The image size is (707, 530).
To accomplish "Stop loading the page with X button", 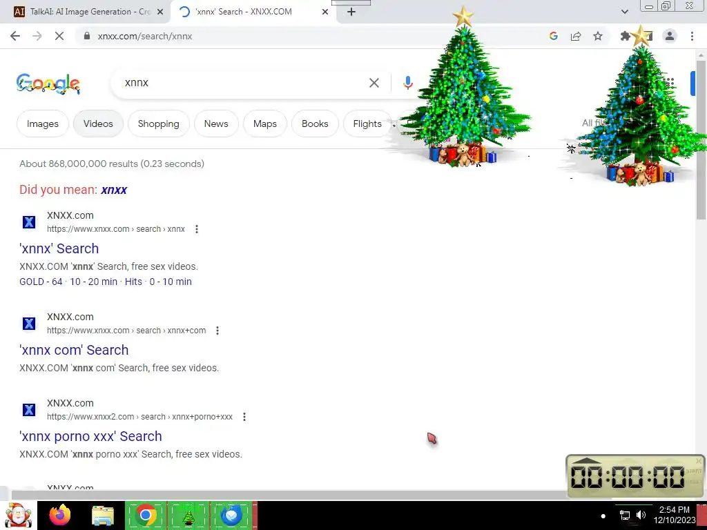I will 59,36.
